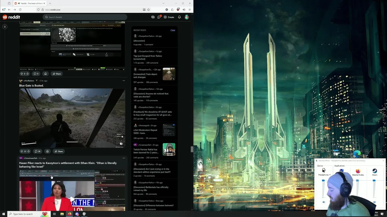Clear the Recent Posts list

173,30
